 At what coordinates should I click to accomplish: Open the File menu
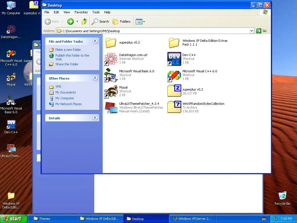coord(47,12)
